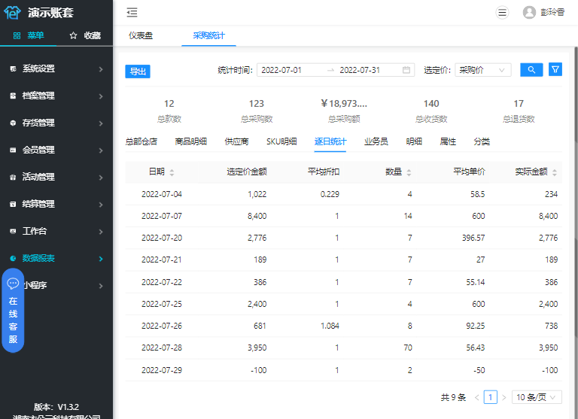Collapse sidebar with the fold menu icon
578x419 pixels.
tap(132, 13)
